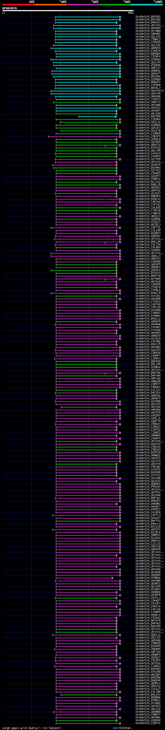Open hit UniRef100_B9I0W2
The image size is (165, 730).
(148, 20)
